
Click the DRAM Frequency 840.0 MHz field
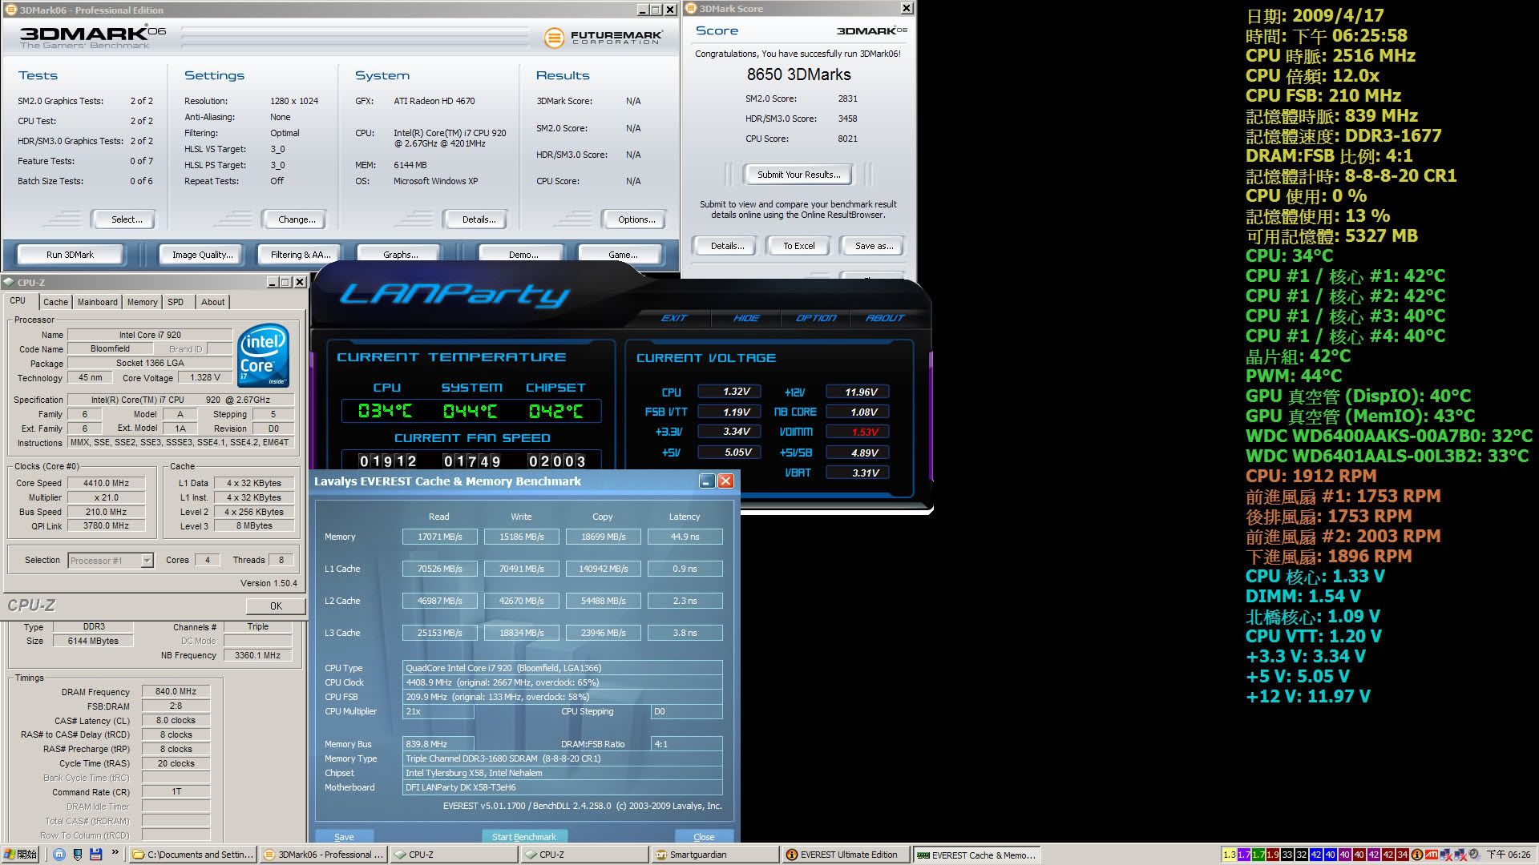coord(176,691)
